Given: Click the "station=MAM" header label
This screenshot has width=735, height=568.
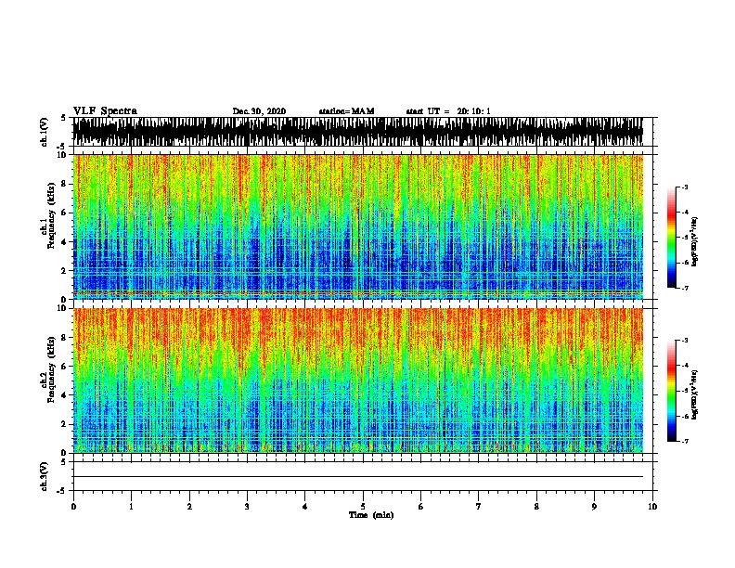Looking at the screenshot, I should click(346, 111).
